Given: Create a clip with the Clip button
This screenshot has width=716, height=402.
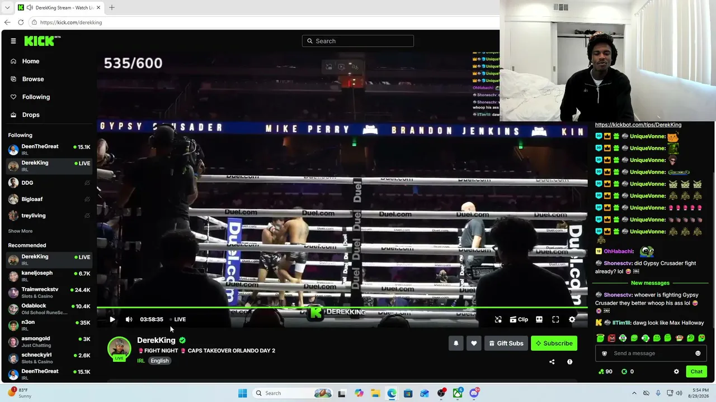Looking at the screenshot, I should click(519, 319).
